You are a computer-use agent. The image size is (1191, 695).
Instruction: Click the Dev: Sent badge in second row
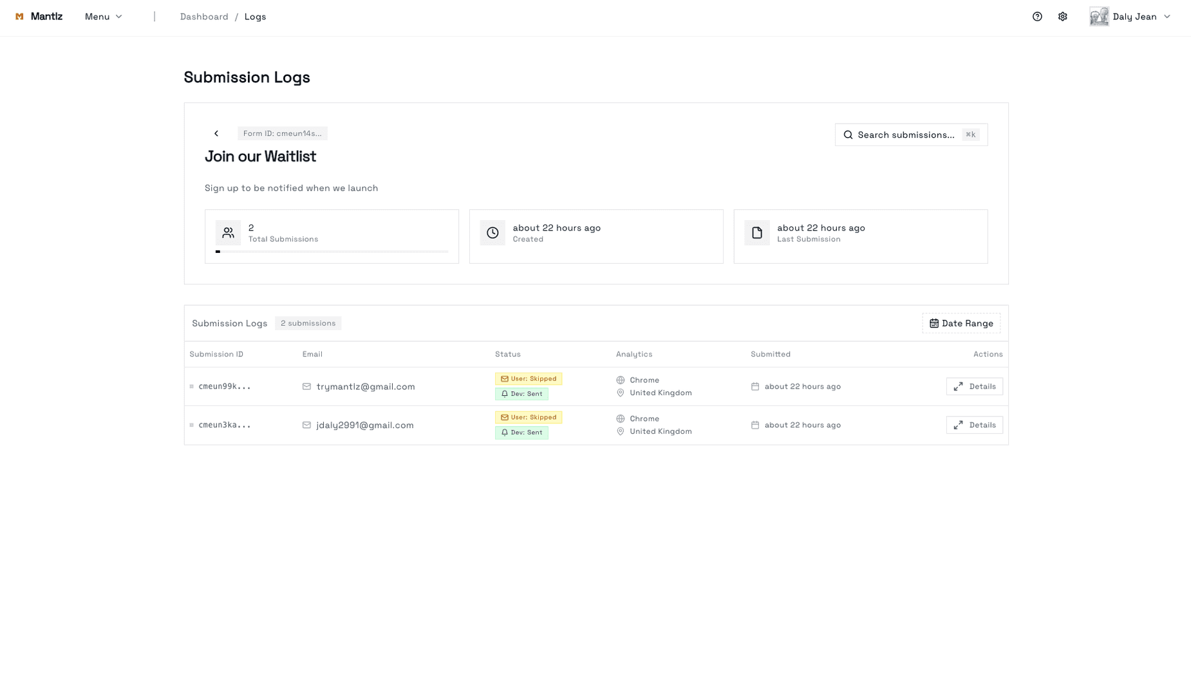[x=521, y=432]
